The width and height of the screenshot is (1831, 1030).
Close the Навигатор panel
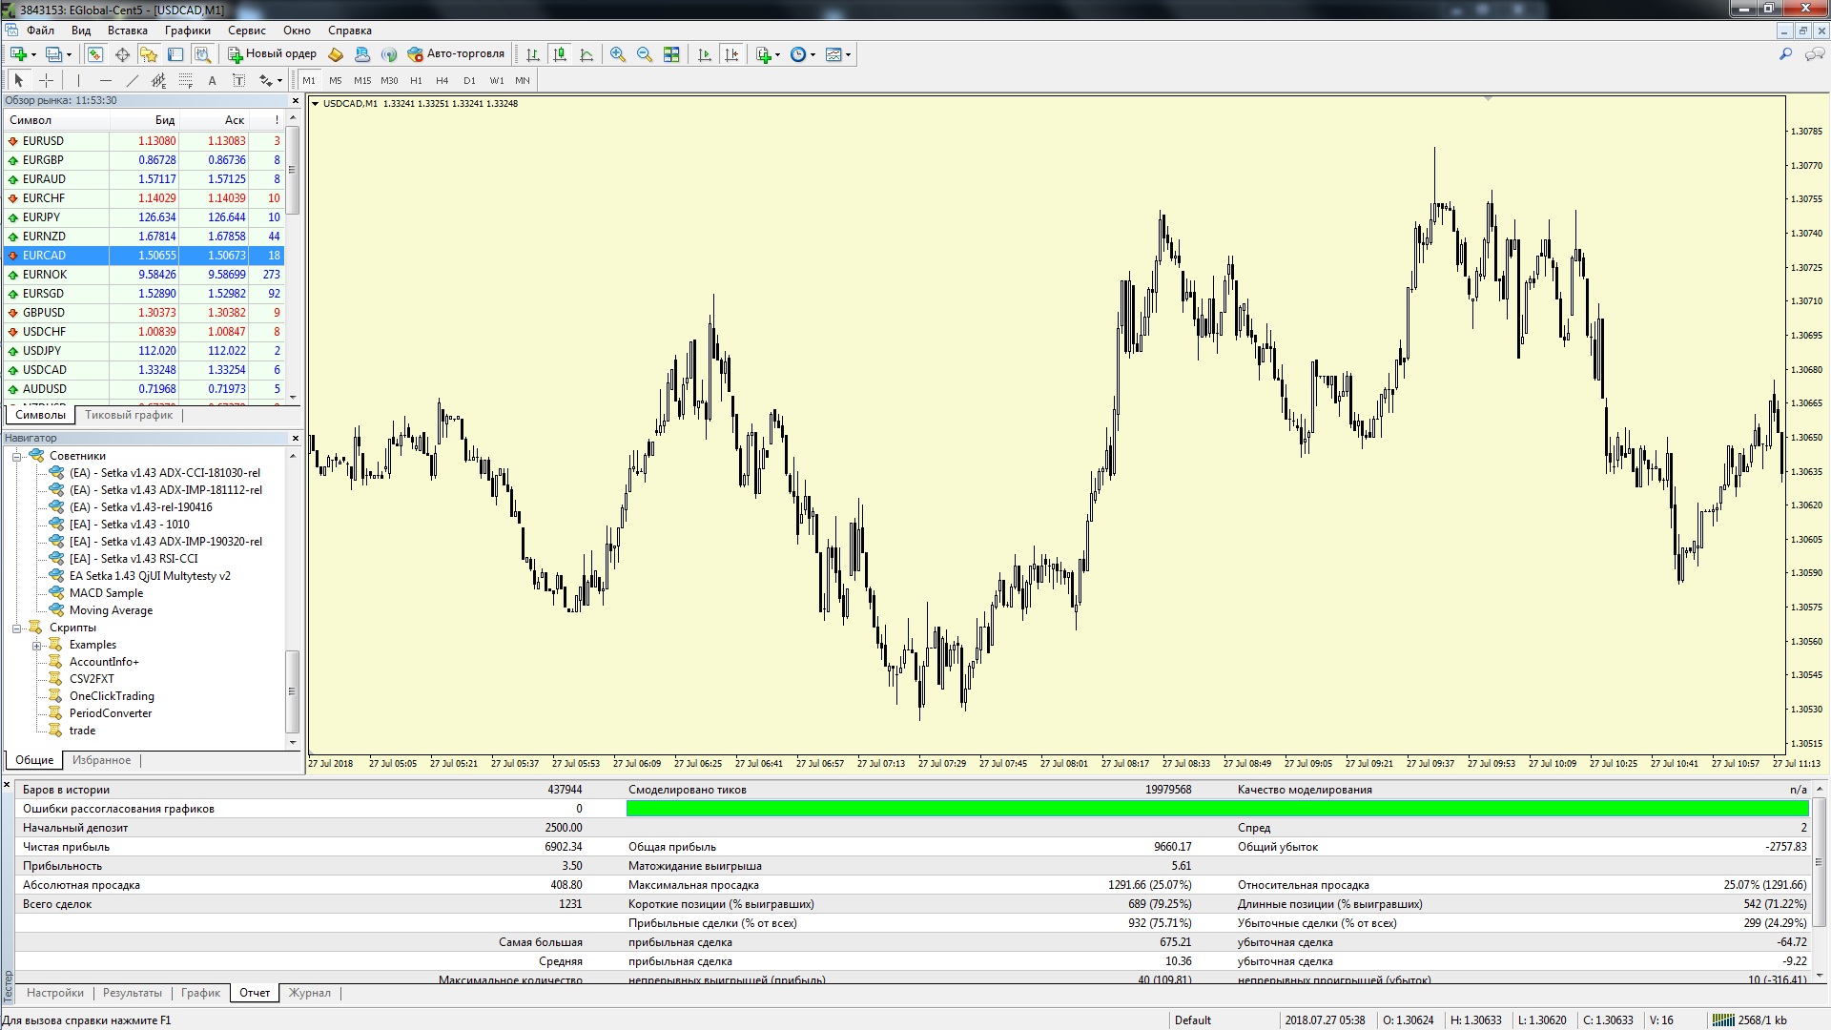(296, 439)
